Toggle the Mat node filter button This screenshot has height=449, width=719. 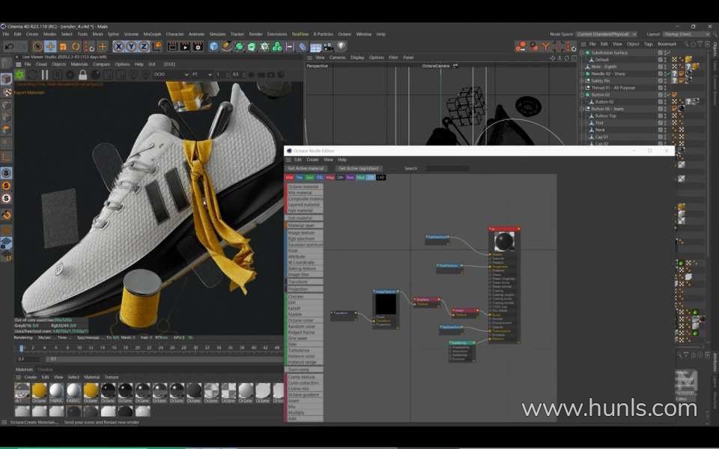(x=290, y=178)
